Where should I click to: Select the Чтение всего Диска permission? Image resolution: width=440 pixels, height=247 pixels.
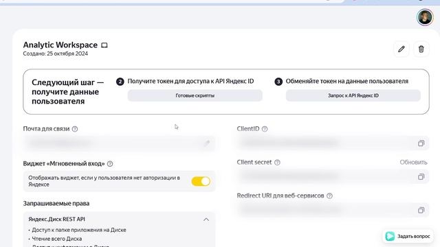(56, 239)
